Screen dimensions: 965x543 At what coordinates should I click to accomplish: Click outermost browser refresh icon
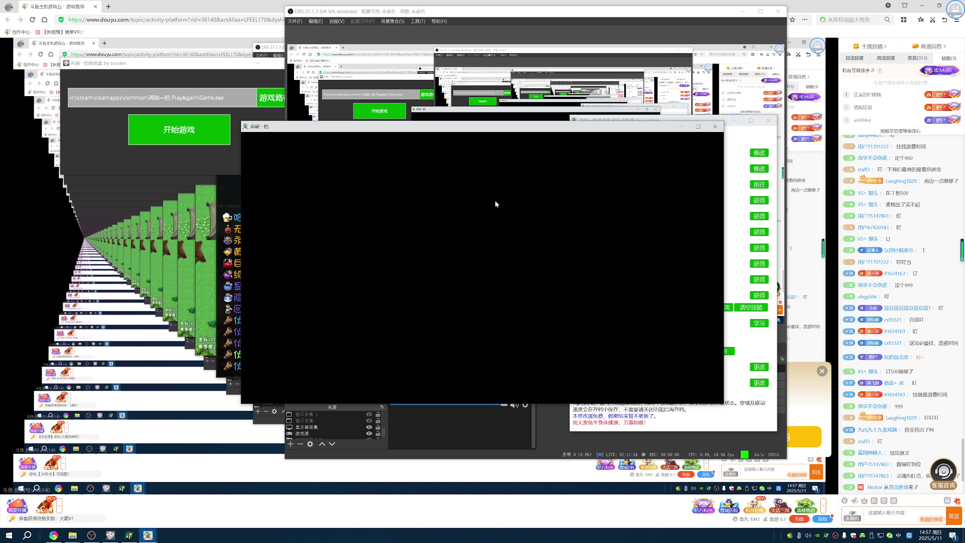pos(32,20)
